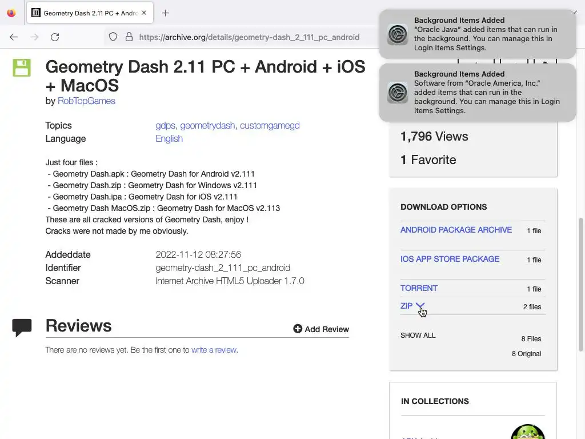Click the Geometry Dash.apk description line
This screenshot has height=439, width=585.
point(151,174)
